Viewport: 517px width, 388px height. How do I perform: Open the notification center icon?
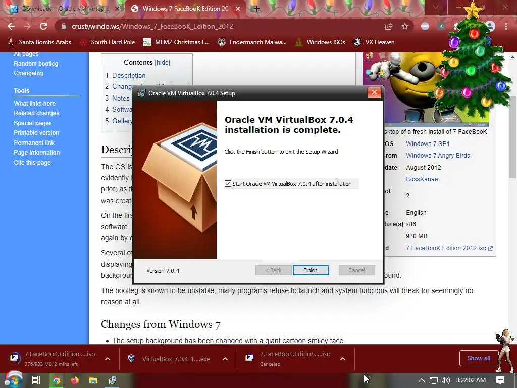pyautogui.click(x=500, y=380)
